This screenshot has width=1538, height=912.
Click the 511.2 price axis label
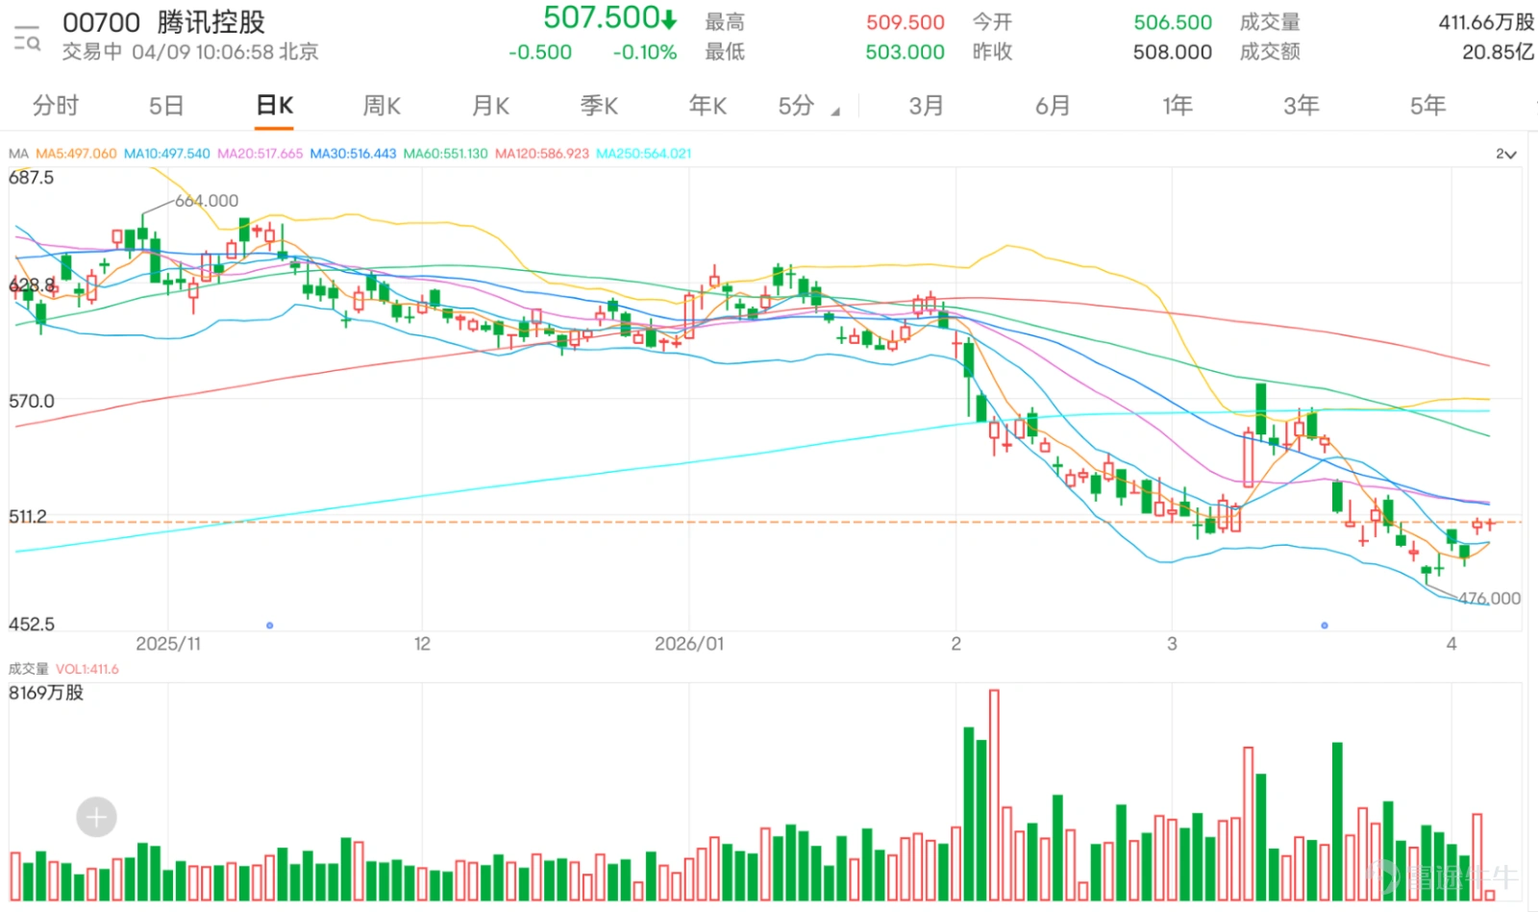pyautogui.click(x=28, y=517)
